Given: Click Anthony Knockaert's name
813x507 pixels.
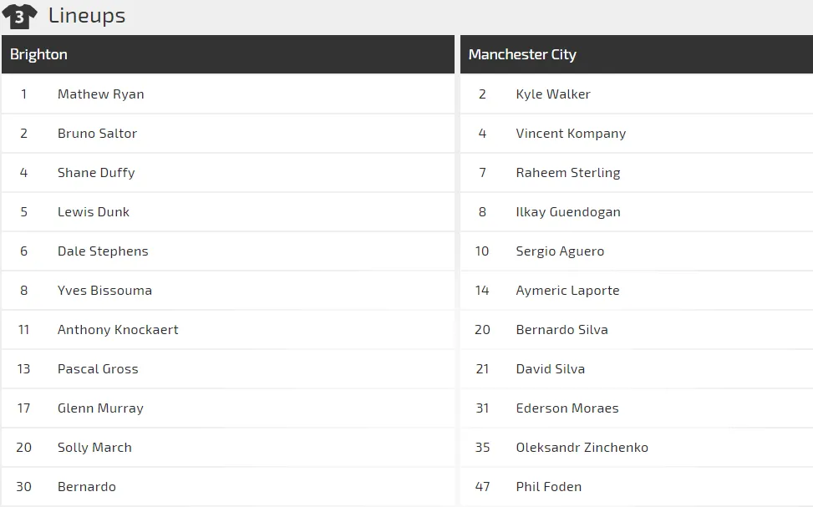Looking at the screenshot, I should [x=118, y=330].
